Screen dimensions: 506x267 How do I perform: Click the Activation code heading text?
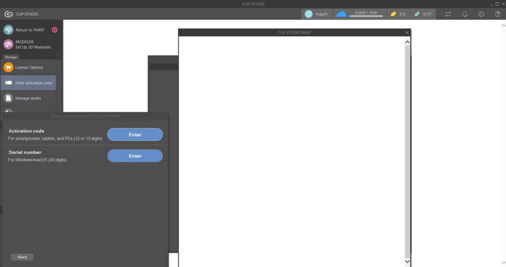(26, 131)
